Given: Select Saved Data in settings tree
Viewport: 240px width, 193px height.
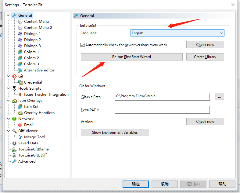Looking at the screenshot, I should click(x=28, y=143).
